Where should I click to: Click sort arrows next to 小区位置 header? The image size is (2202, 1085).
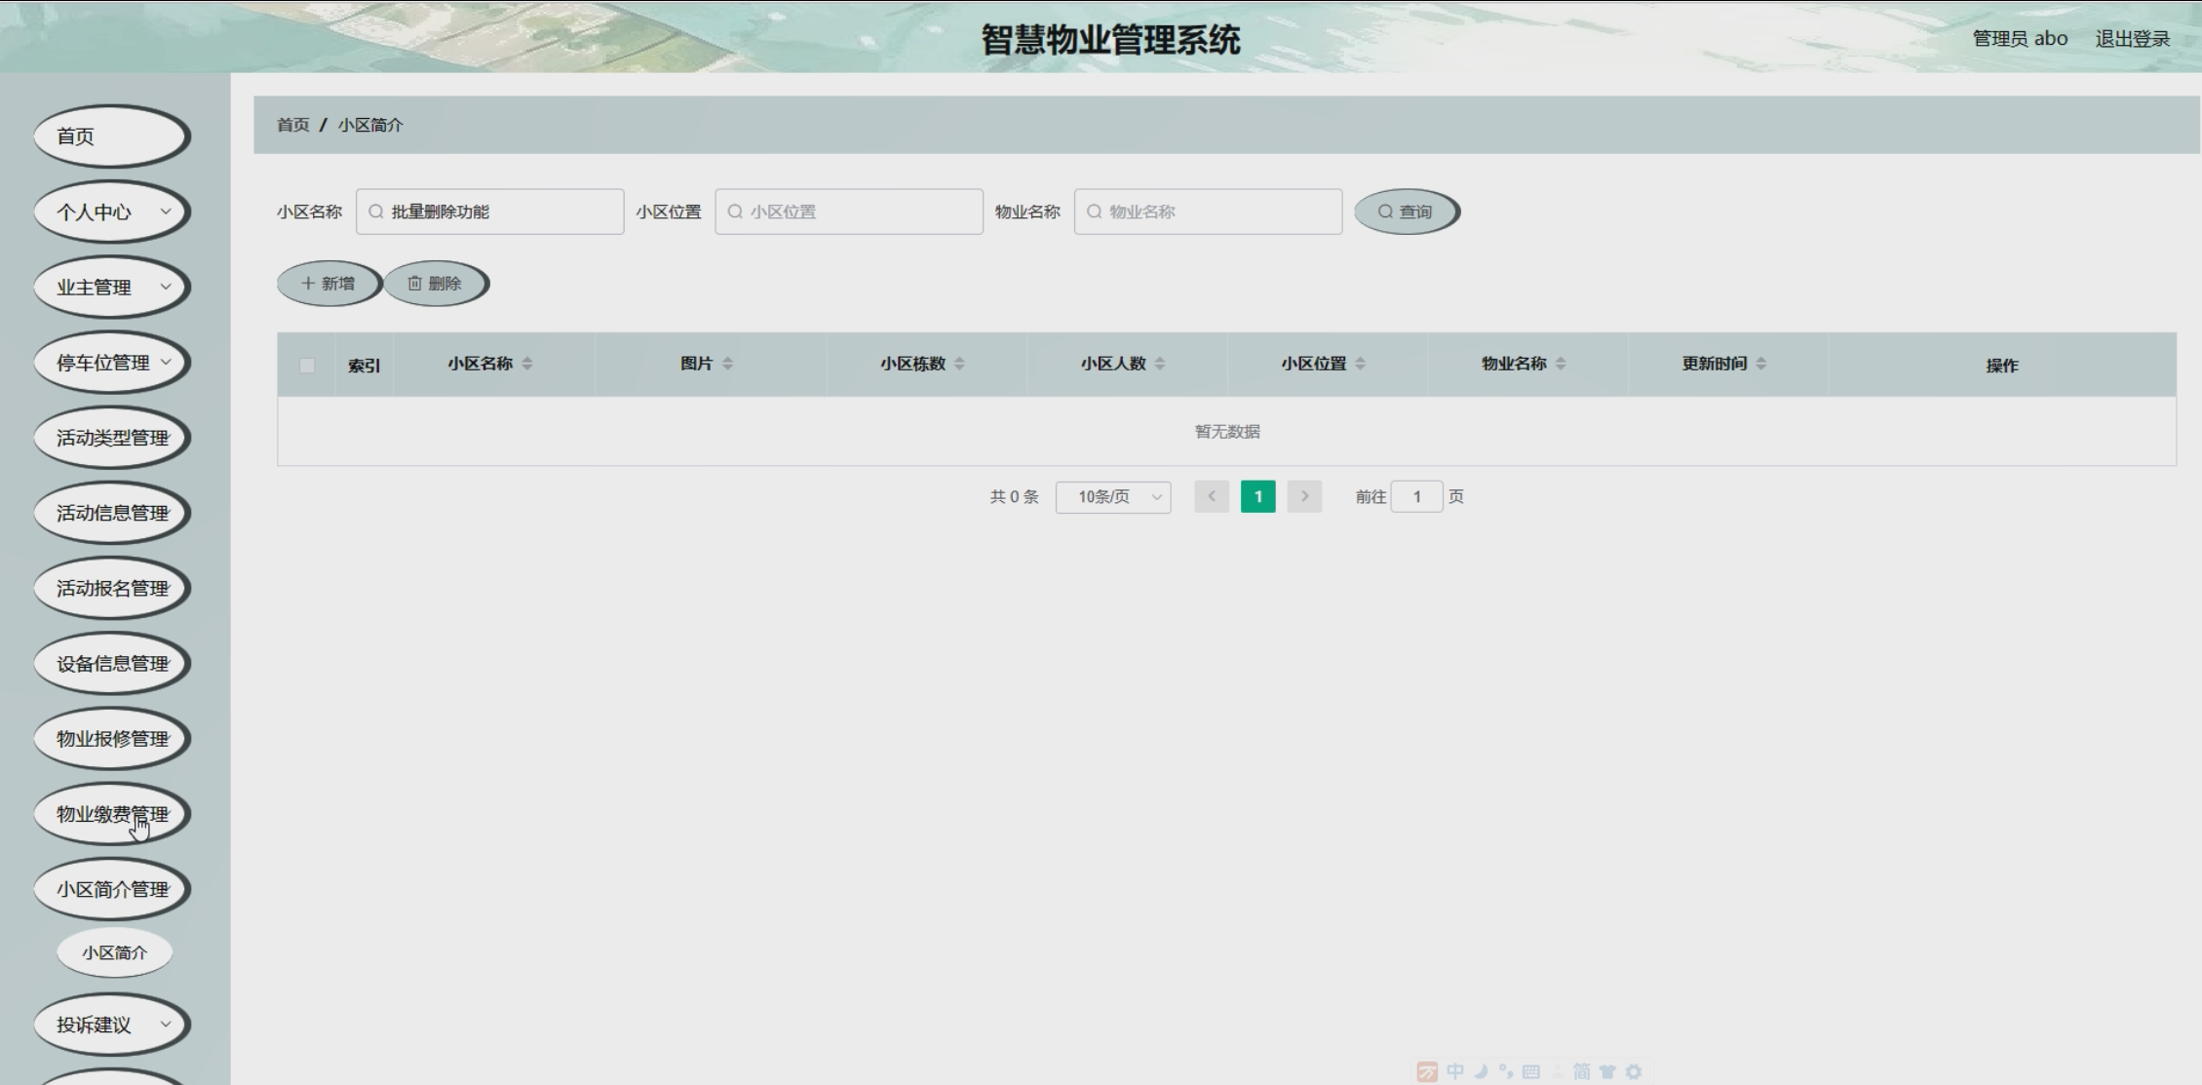tap(1360, 364)
